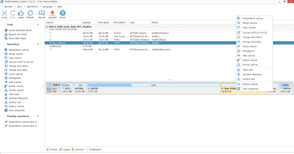Select Delete volume in context menu
Image resolution: width=294 pixels, height=154 pixels.
pyautogui.click(x=254, y=60)
